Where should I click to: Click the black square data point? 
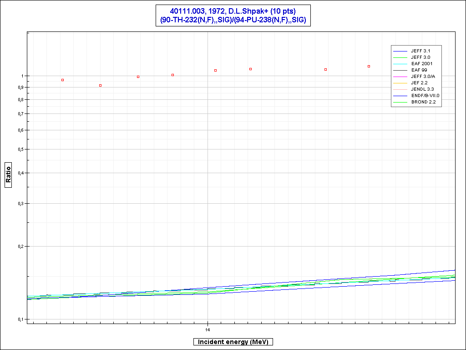click(63, 80)
